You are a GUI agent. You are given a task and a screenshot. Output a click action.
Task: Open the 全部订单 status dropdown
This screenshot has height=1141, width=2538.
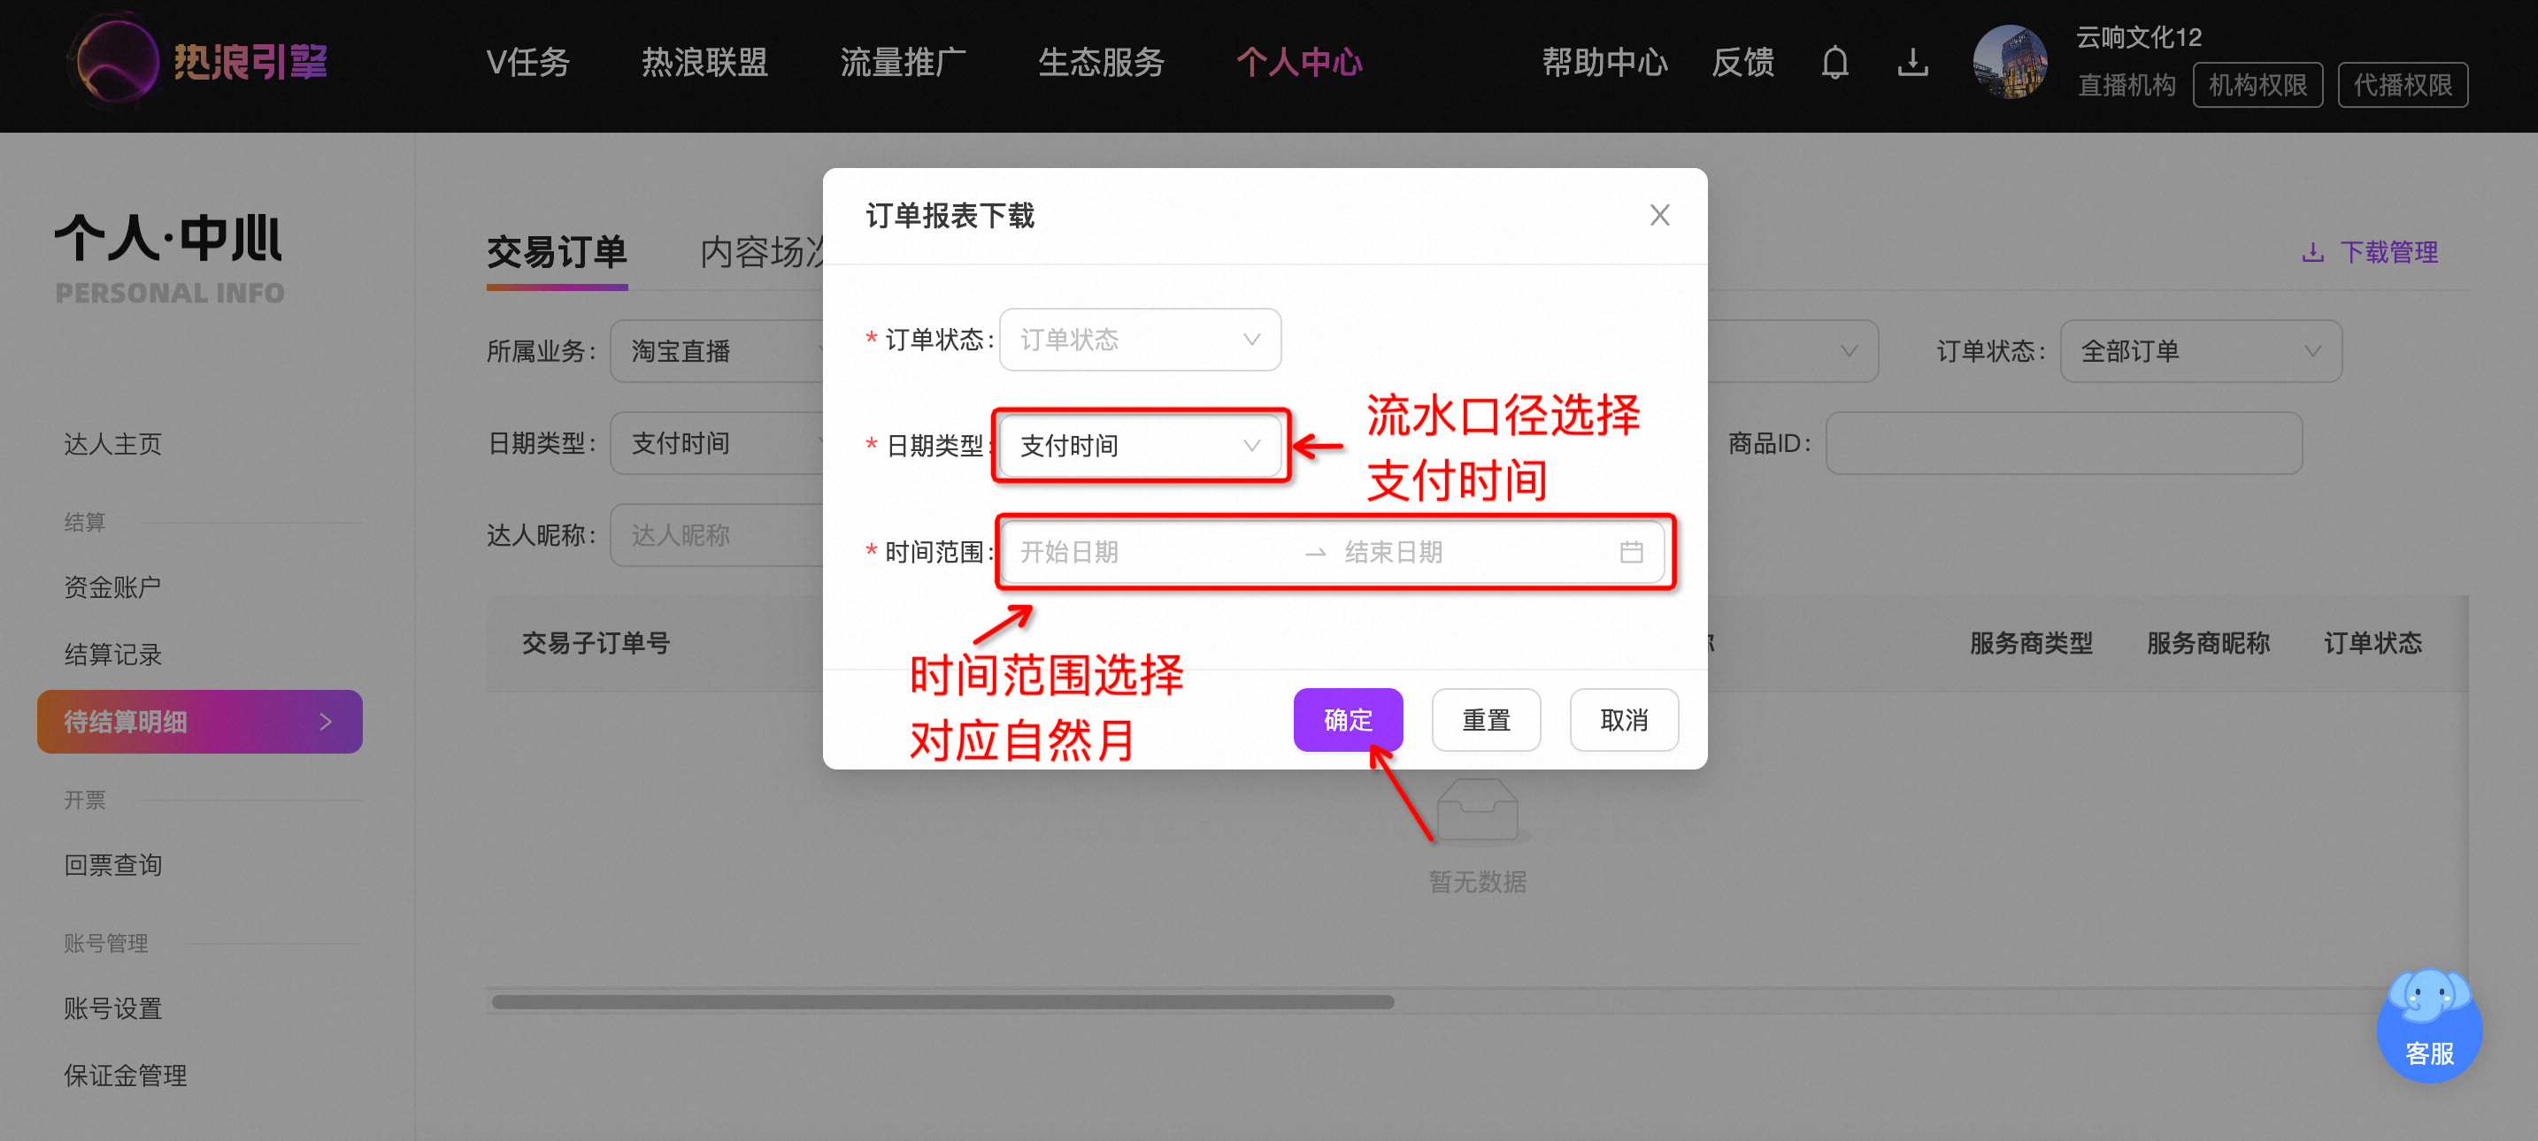tap(2200, 351)
